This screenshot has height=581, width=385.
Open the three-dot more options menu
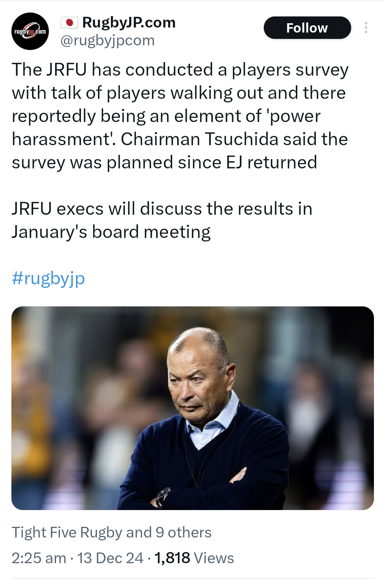pos(366,28)
